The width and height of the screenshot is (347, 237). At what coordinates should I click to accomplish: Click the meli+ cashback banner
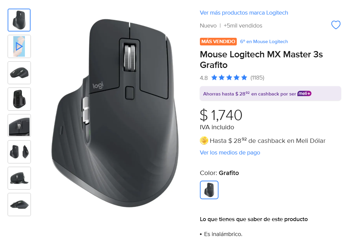pos(270,94)
